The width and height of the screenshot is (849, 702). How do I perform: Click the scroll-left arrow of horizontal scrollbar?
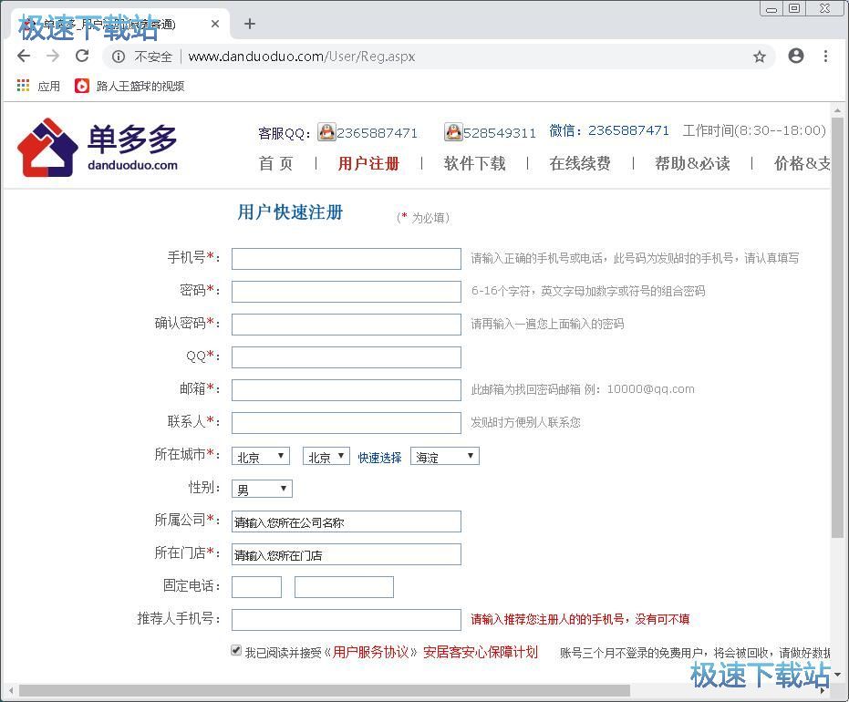tap(11, 691)
